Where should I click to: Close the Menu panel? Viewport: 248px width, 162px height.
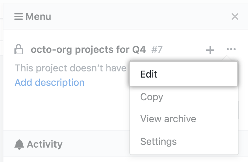pyautogui.click(x=235, y=16)
